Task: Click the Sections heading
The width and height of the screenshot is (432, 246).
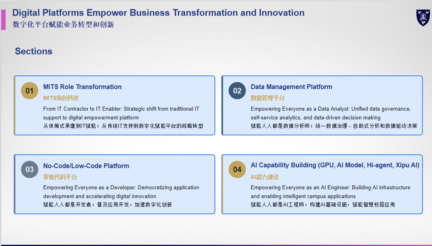Action: [33, 51]
